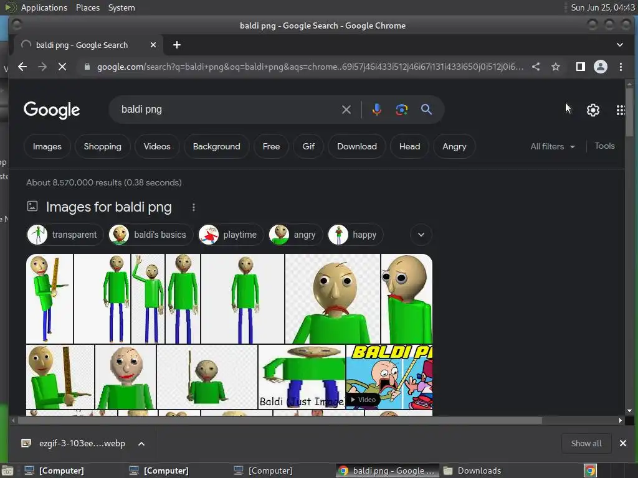638x478 pixels.
Task: Open the BALDI cartoon Video thumbnail
Action: coord(389,377)
